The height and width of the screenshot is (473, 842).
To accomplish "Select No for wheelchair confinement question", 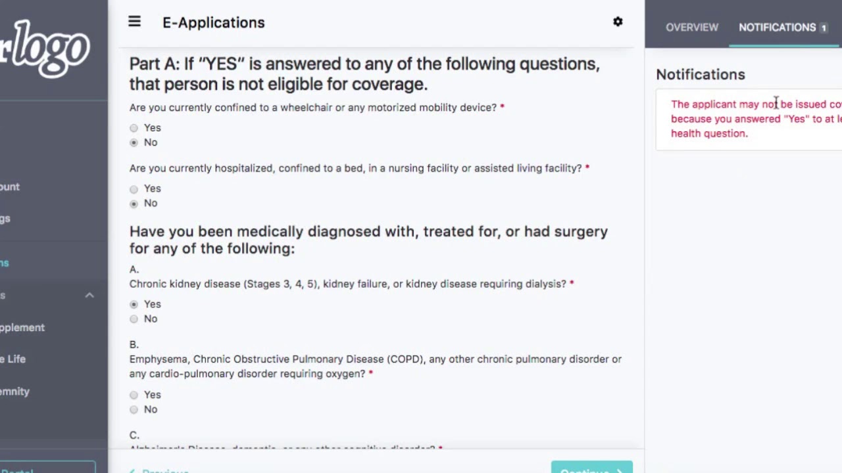I will pyautogui.click(x=134, y=143).
